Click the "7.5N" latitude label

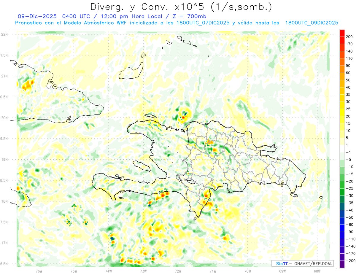4,222
